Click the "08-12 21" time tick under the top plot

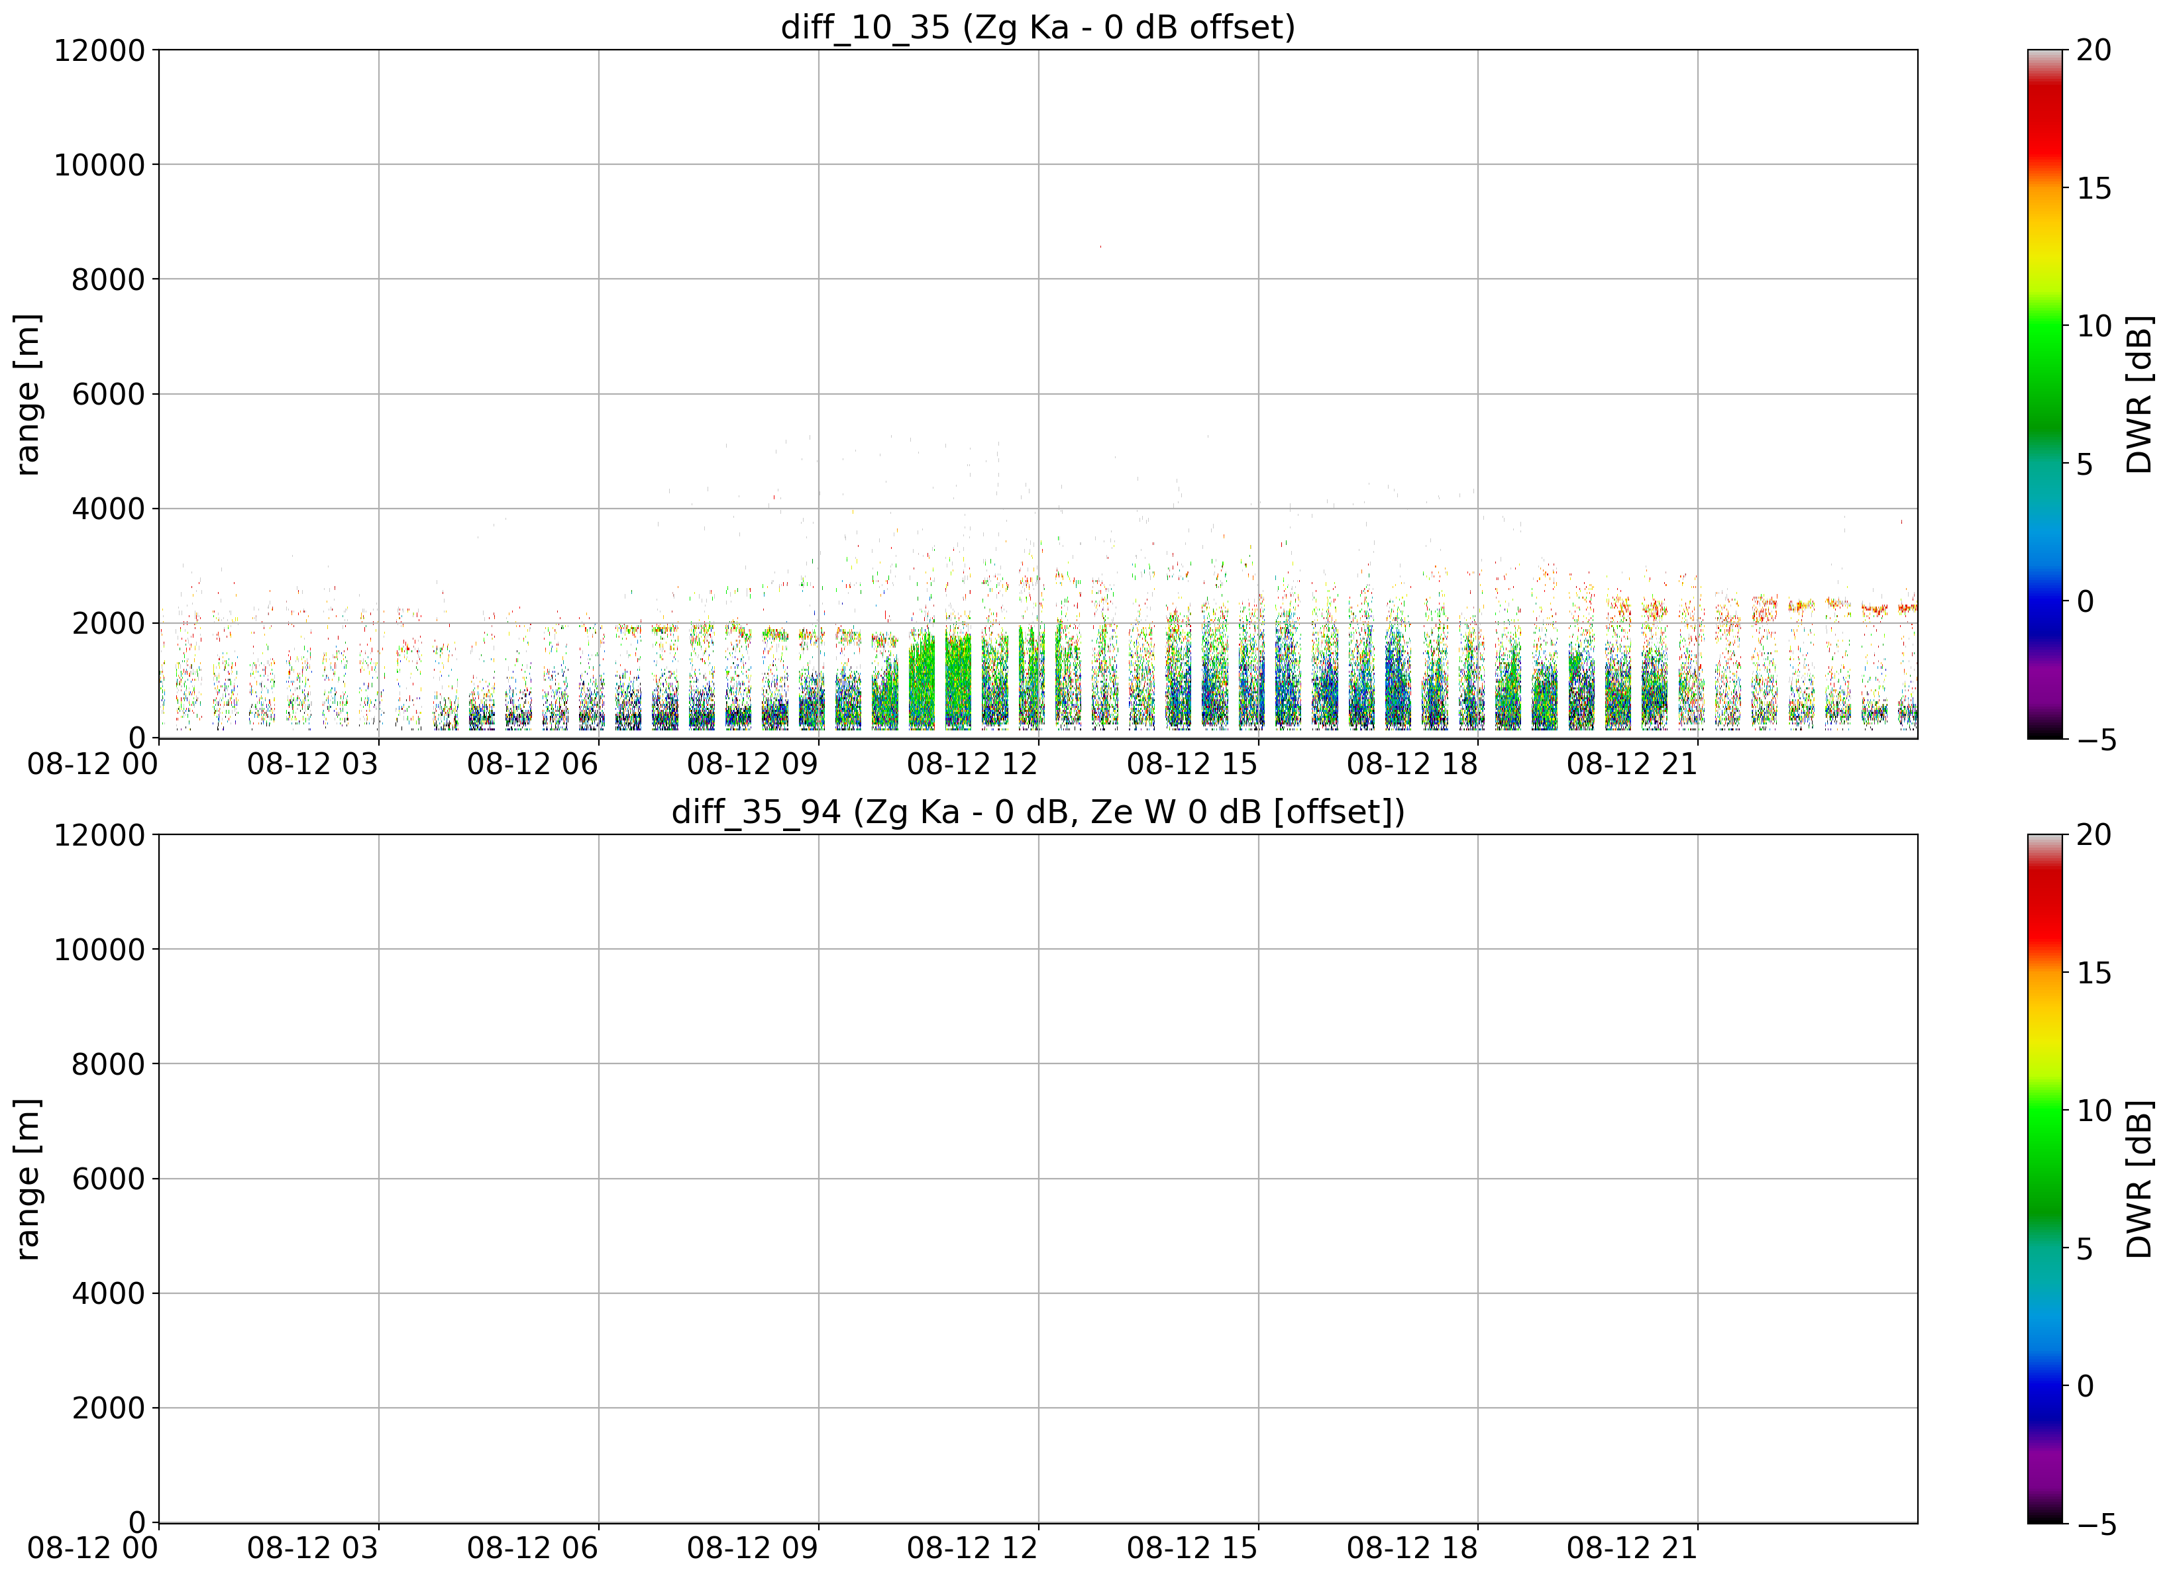[1632, 765]
